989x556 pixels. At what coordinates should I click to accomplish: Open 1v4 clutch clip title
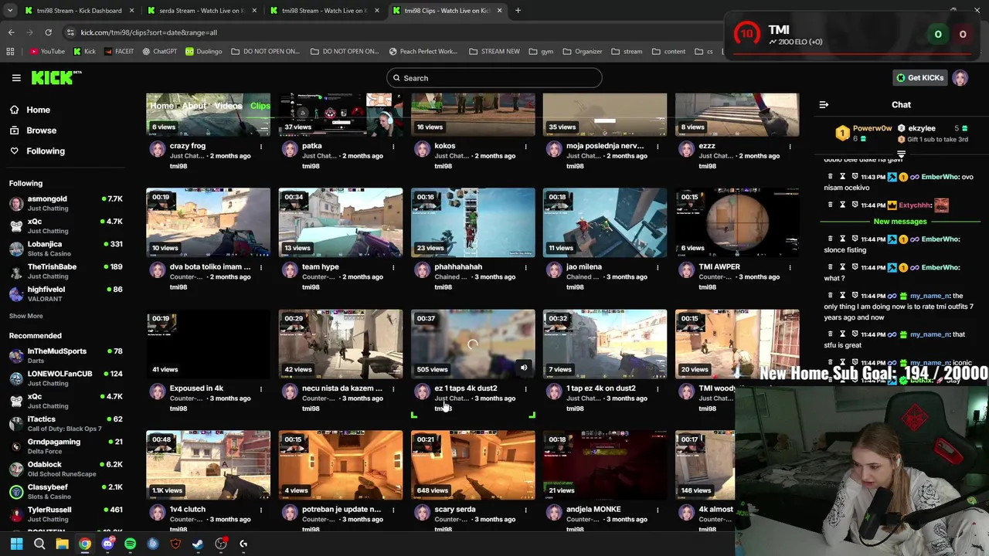188,510
